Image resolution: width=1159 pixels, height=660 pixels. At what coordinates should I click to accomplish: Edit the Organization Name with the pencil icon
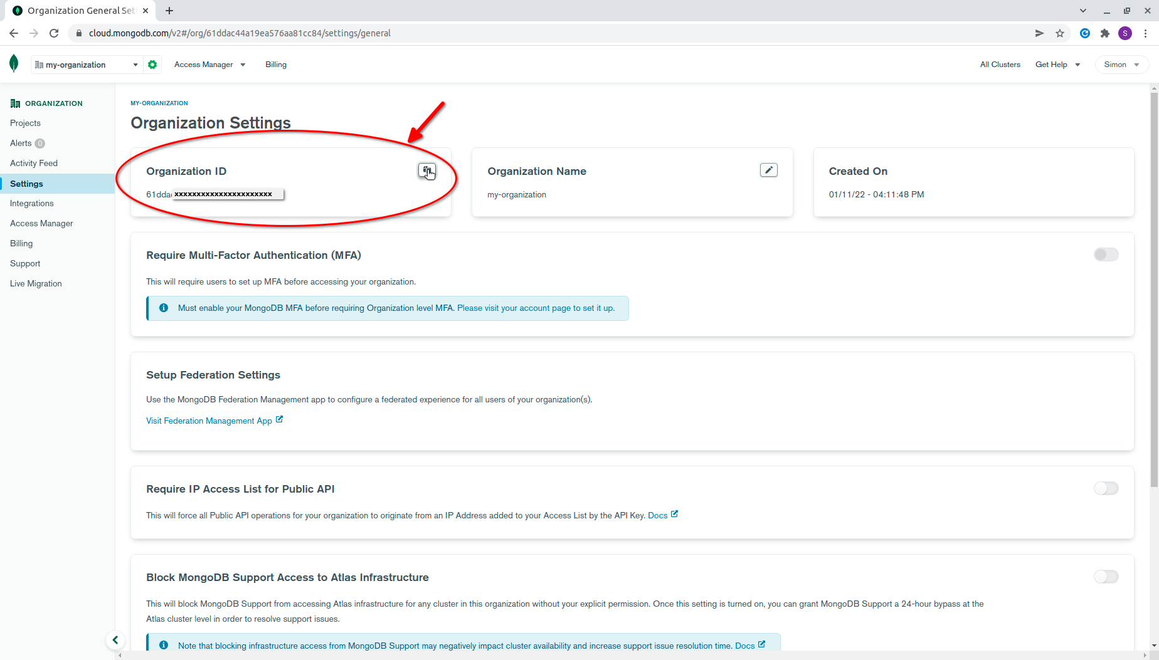click(x=768, y=170)
